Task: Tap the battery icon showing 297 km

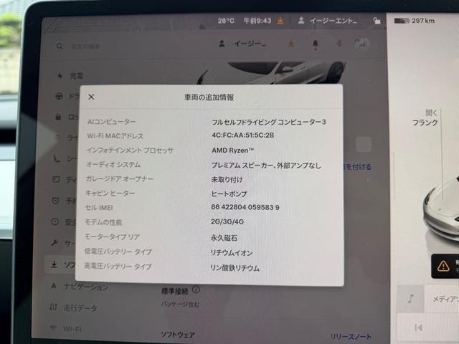Action: pyautogui.click(x=402, y=21)
